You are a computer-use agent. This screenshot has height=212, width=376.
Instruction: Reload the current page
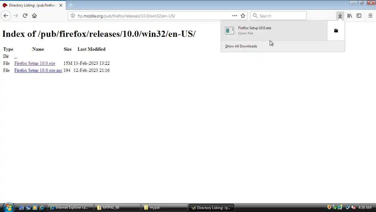click(25, 16)
